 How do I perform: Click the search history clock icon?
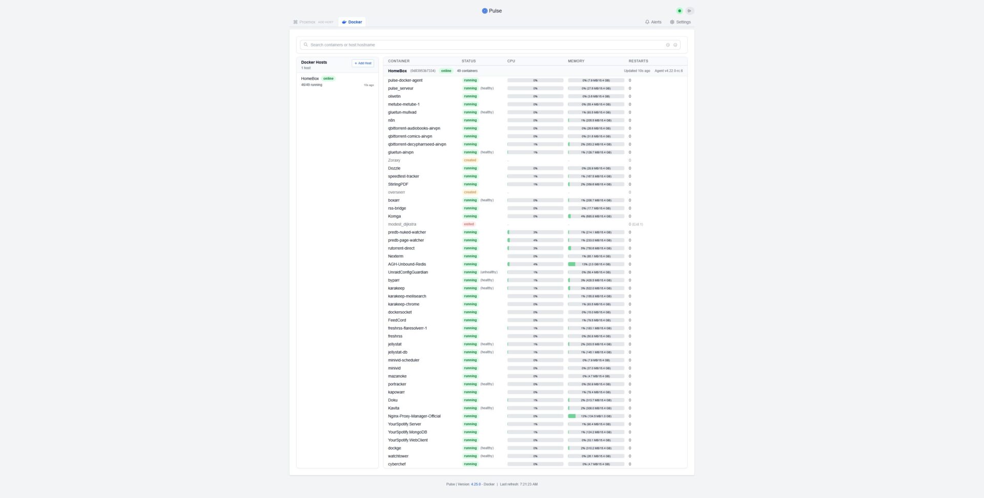[668, 45]
